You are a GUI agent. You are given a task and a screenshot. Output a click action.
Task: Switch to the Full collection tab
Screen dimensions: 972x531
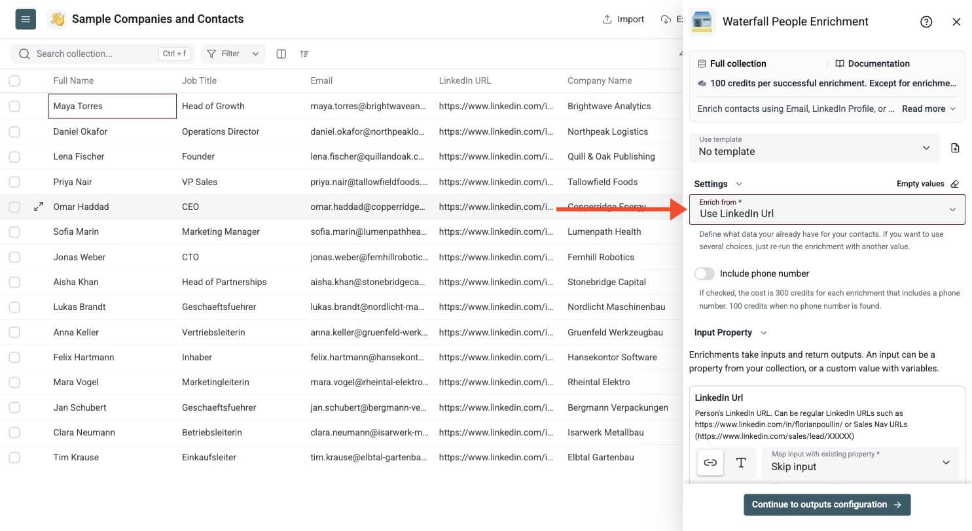click(731, 63)
